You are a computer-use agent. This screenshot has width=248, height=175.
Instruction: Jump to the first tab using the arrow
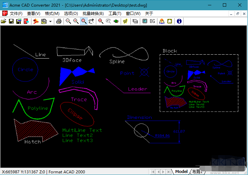[x=153, y=172]
